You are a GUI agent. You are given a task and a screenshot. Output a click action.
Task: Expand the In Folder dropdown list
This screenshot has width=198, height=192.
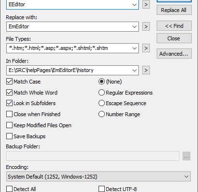point(135,70)
